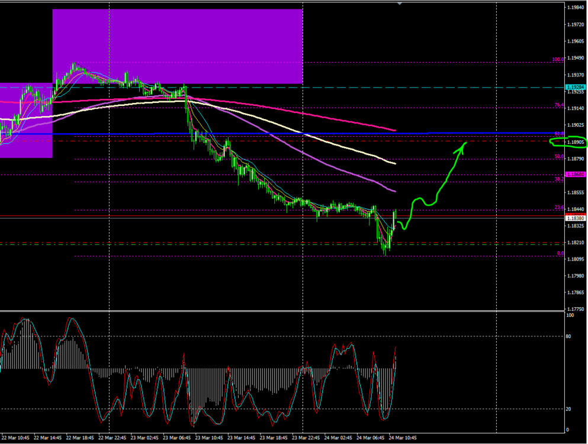Select the large purple rectangle zone object

[178, 46]
